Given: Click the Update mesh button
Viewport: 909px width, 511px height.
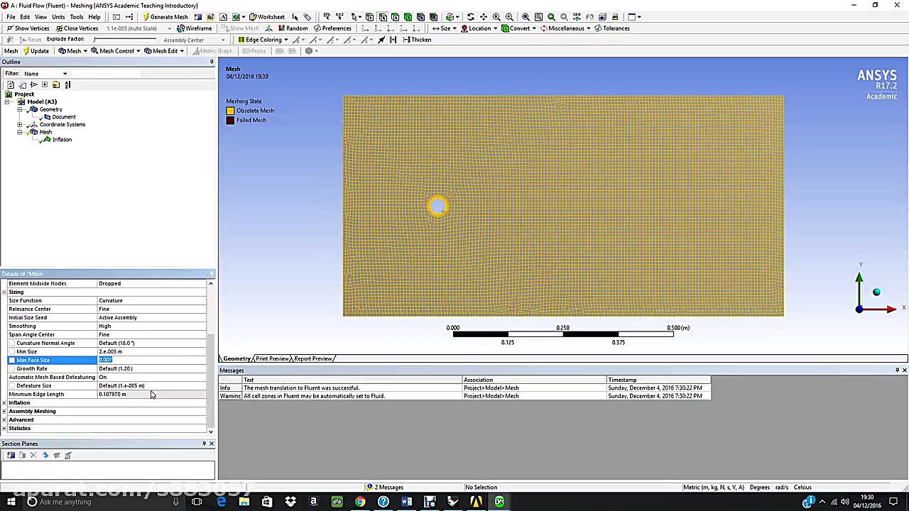Looking at the screenshot, I should [36, 51].
